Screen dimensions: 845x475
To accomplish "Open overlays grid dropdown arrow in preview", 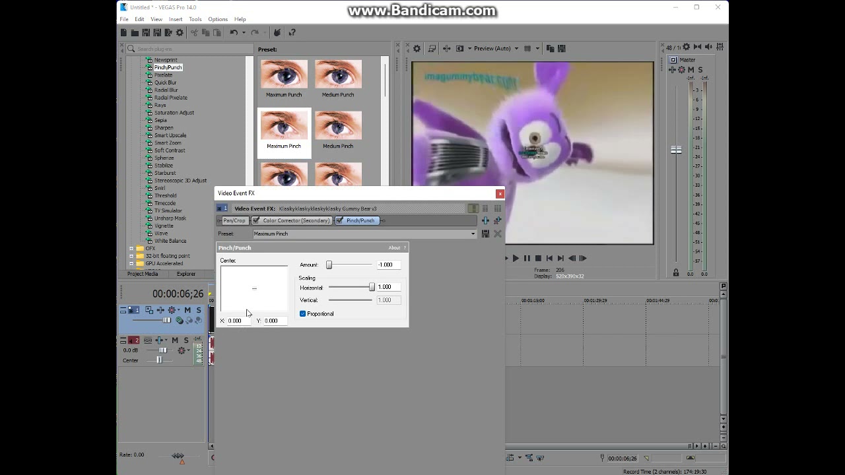I will [537, 48].
